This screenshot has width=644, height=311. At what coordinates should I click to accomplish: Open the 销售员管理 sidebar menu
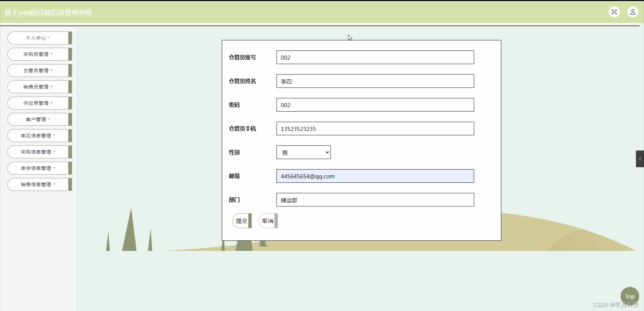coord(38,87)
